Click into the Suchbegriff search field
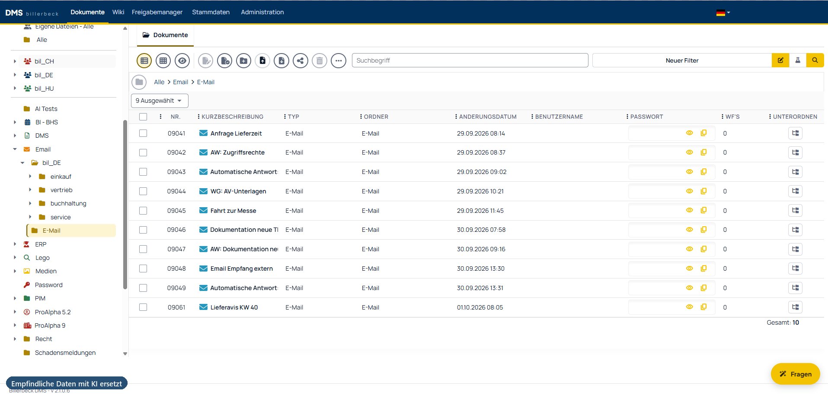This screenshot has width=828, height=395. click(x=470, y=60)
